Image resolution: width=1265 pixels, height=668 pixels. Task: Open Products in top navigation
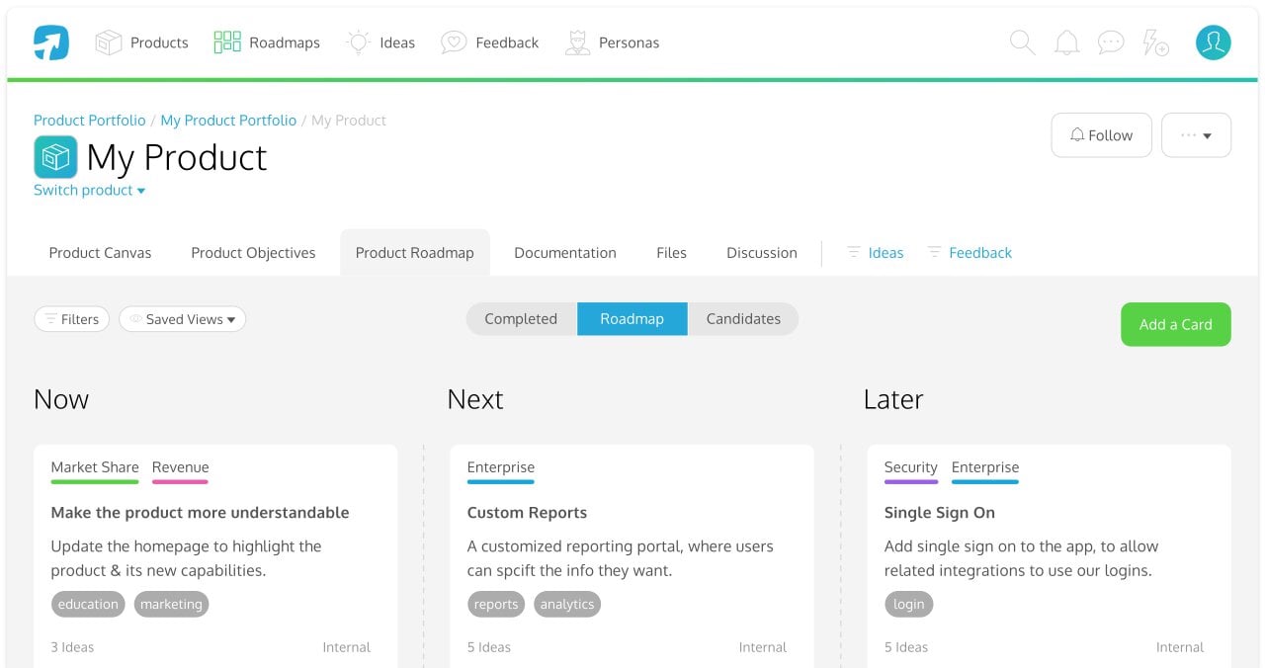(141, 42)
